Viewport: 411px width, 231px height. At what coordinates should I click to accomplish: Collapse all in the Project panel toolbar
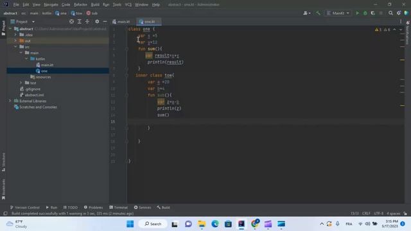pyautogui.click(x=87, y=21)
